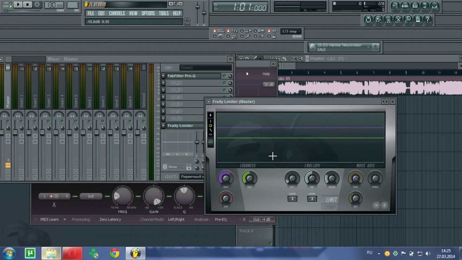The image size is (462, 260).
Task: Open the CHANNELS menu
Action: 117,13
